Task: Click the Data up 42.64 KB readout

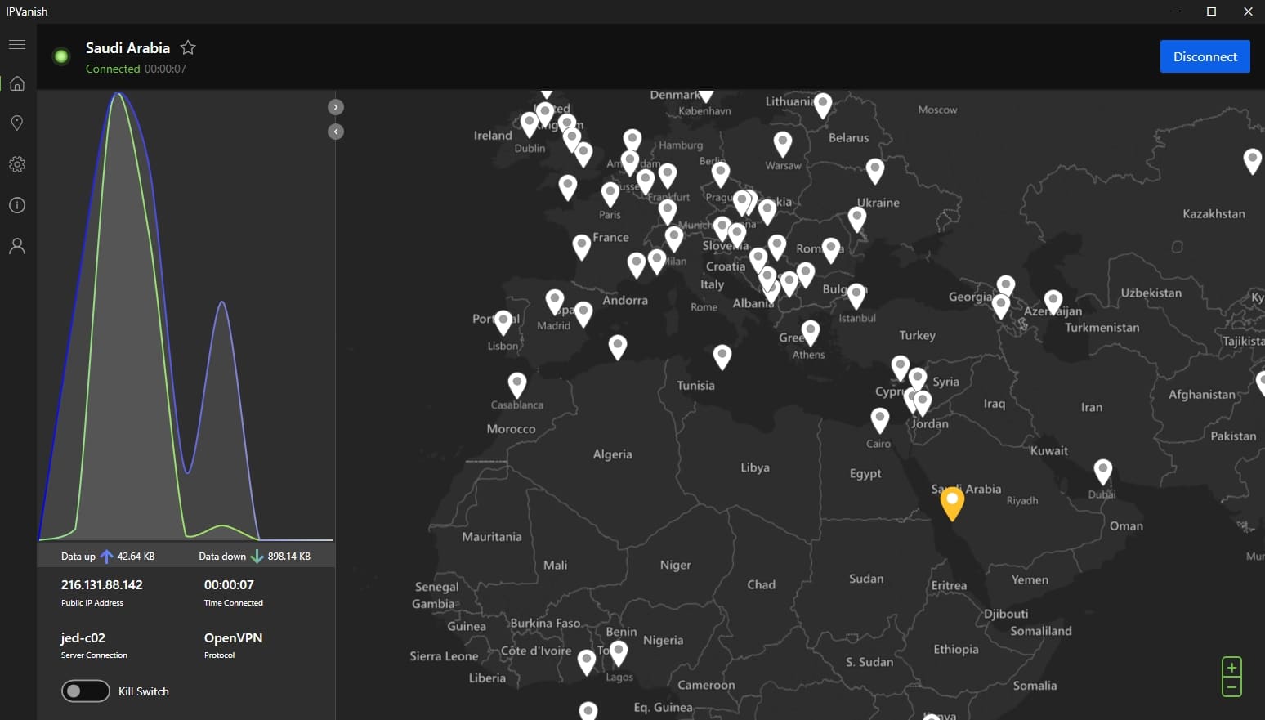Action: [108, 557]
